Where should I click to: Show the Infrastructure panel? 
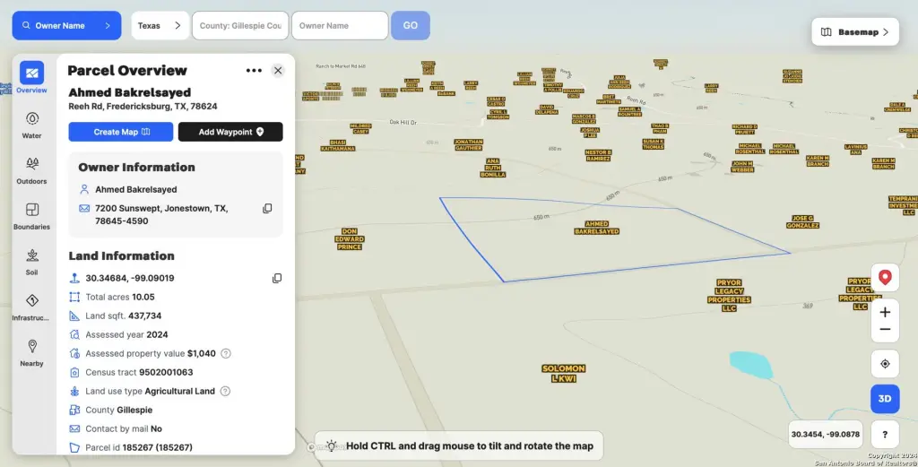pyautogui.click(x=31, y=306)
